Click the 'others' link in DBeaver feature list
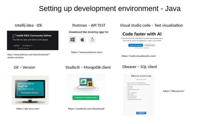 click(148, 84)
